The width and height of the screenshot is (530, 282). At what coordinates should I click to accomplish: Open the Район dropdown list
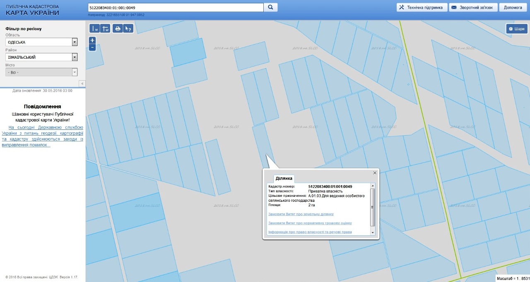[x=75, y=57]
